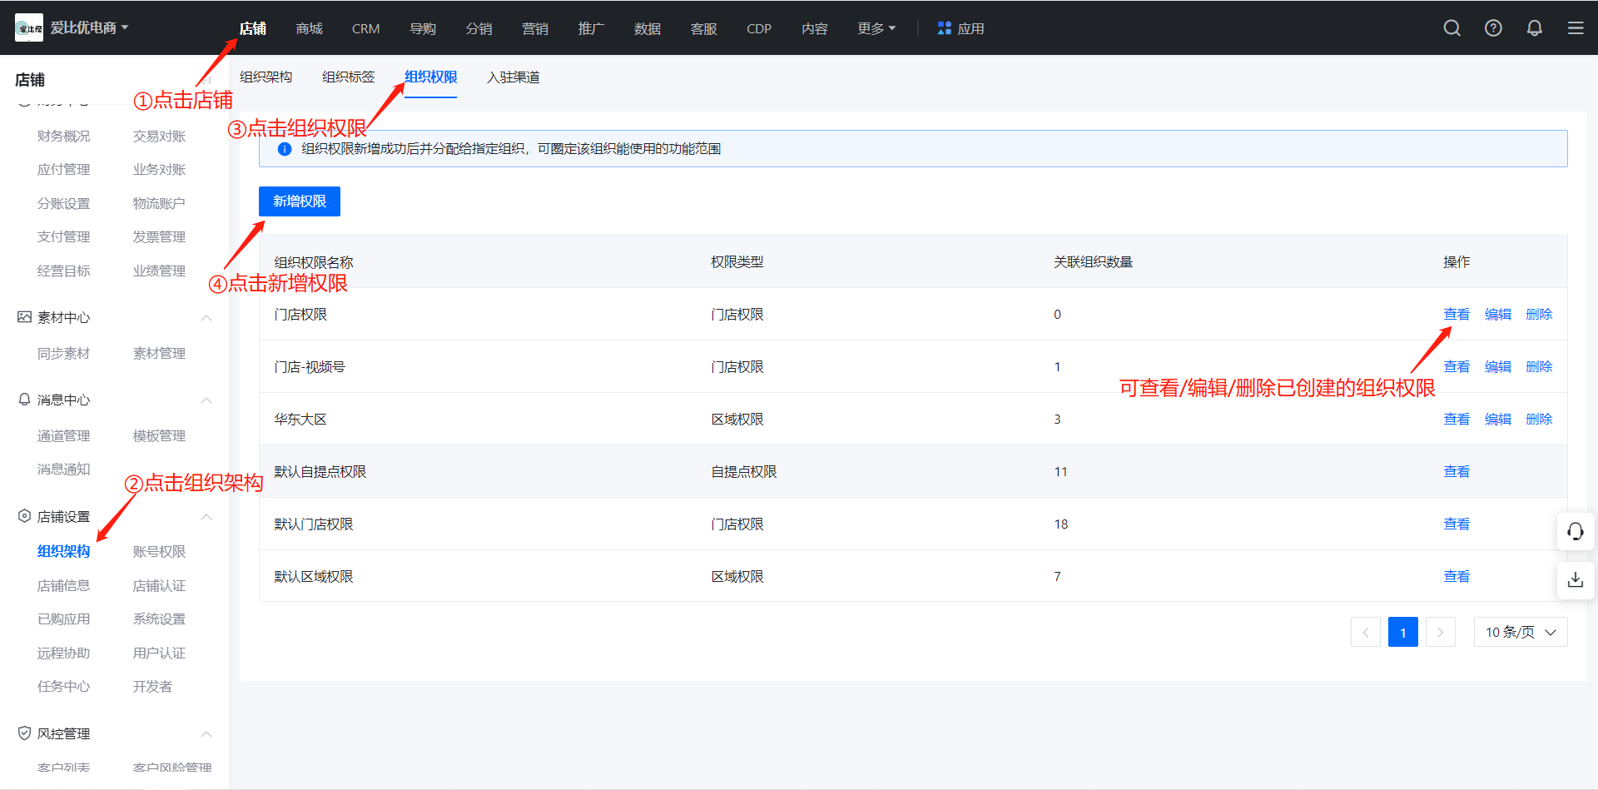Click 删除 for 门店权限 row
Screen dimensions: 1598x790
(1539, 314)
